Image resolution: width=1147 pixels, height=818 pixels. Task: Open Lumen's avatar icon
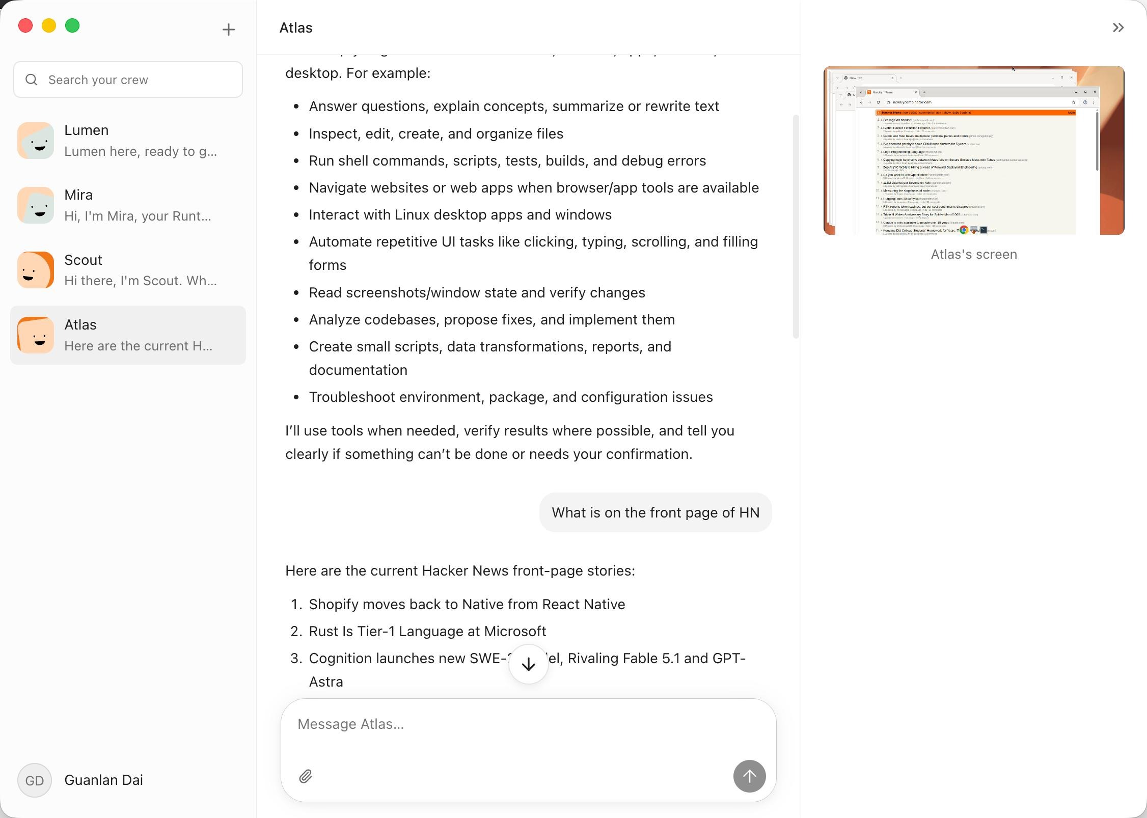point(36,141)
